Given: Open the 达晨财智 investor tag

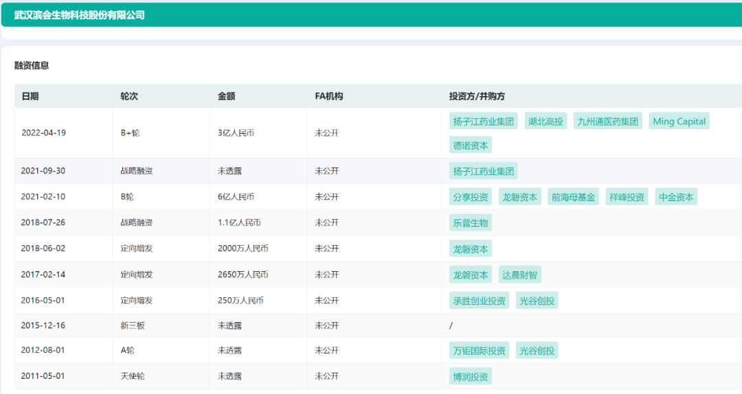Looking at the screenshot, I should (x=519, y=275).
